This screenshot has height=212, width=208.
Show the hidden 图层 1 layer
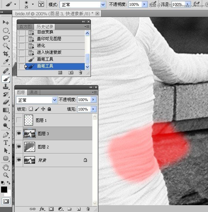coord(19,120)
